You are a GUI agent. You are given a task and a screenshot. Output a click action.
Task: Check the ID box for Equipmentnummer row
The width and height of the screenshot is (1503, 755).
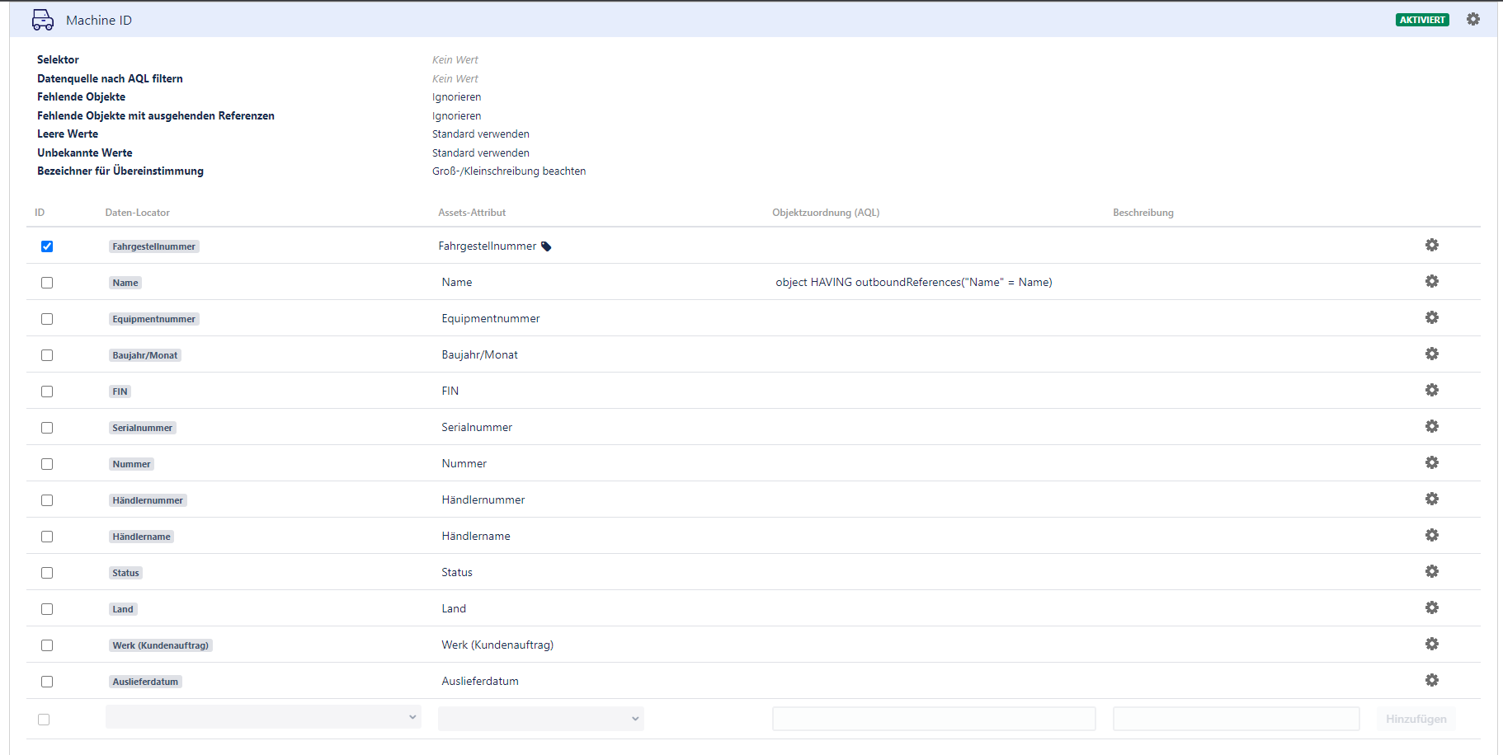pos(47,319)
